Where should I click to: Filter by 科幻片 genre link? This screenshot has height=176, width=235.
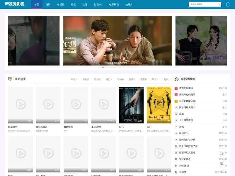pyautogui.click(x=109, y=79)
